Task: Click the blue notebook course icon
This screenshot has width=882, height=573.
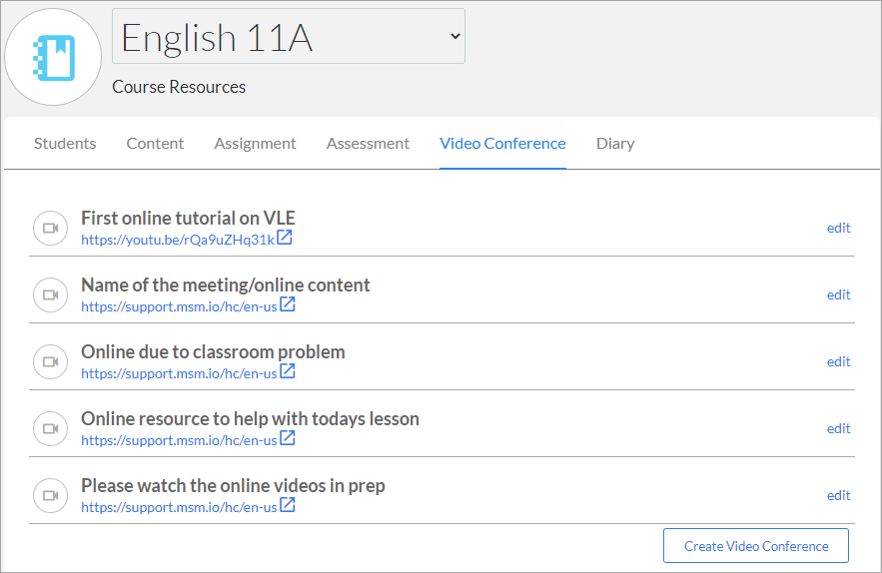Action: [x=53, y=57]
